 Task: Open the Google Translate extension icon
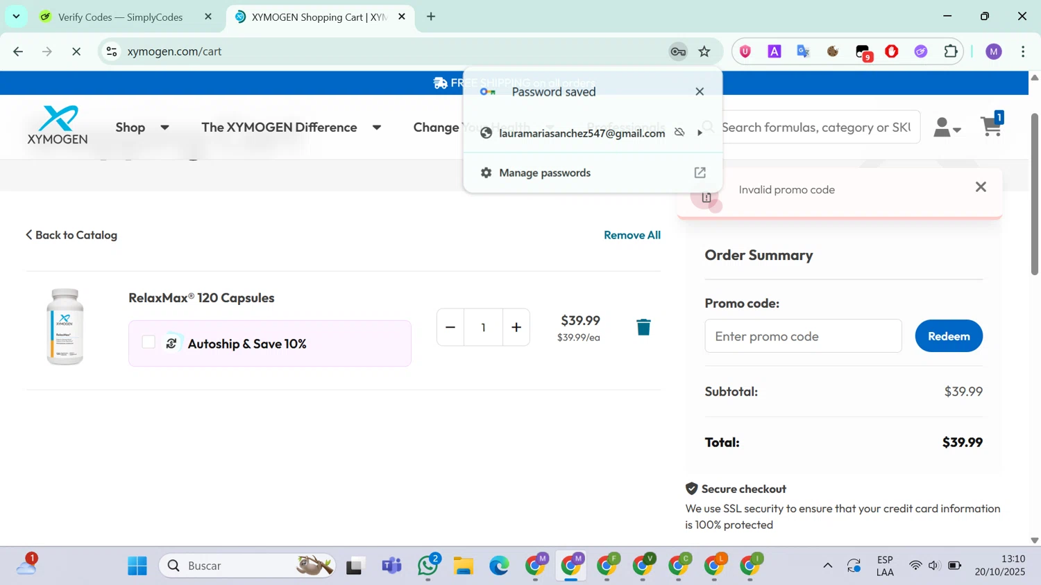(x=804, y=51)
